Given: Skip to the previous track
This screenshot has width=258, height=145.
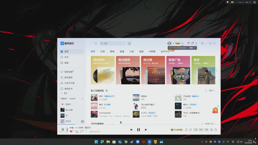Looking at the screenshot, I should click(131, 130).
